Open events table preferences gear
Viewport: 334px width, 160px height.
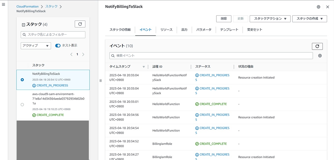(320, 56)
